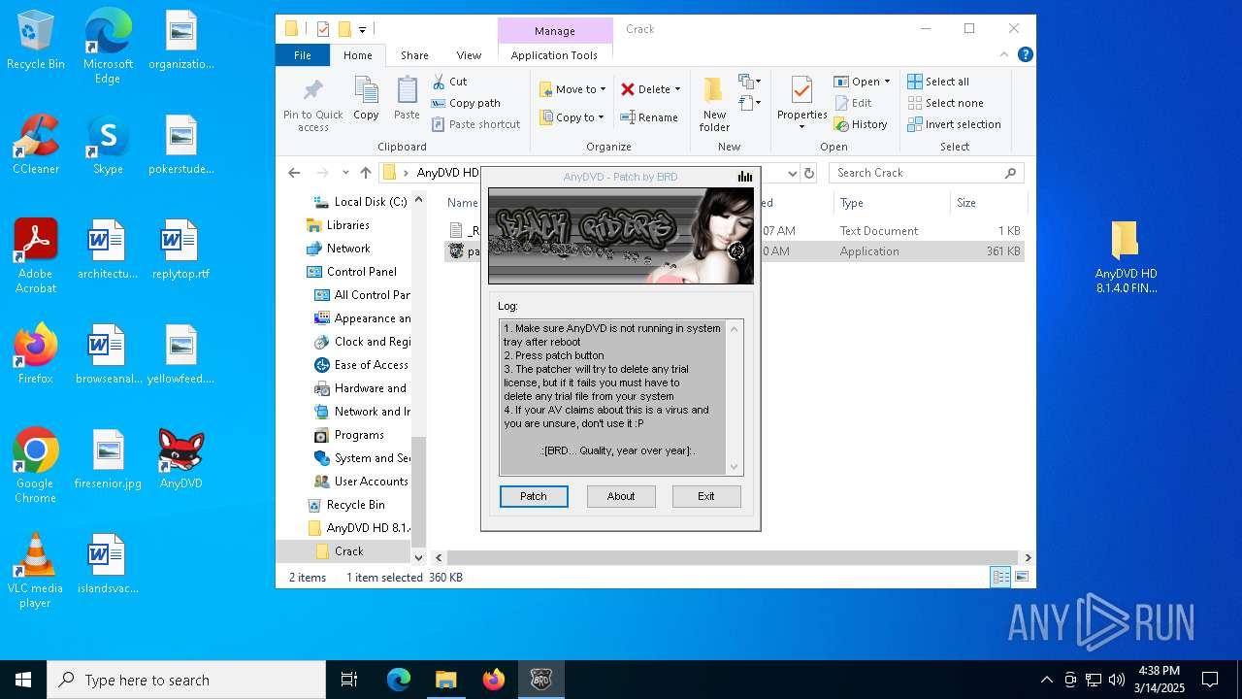Open the File menu in Explorer
1242x699 pixels.
click(303, 55)
